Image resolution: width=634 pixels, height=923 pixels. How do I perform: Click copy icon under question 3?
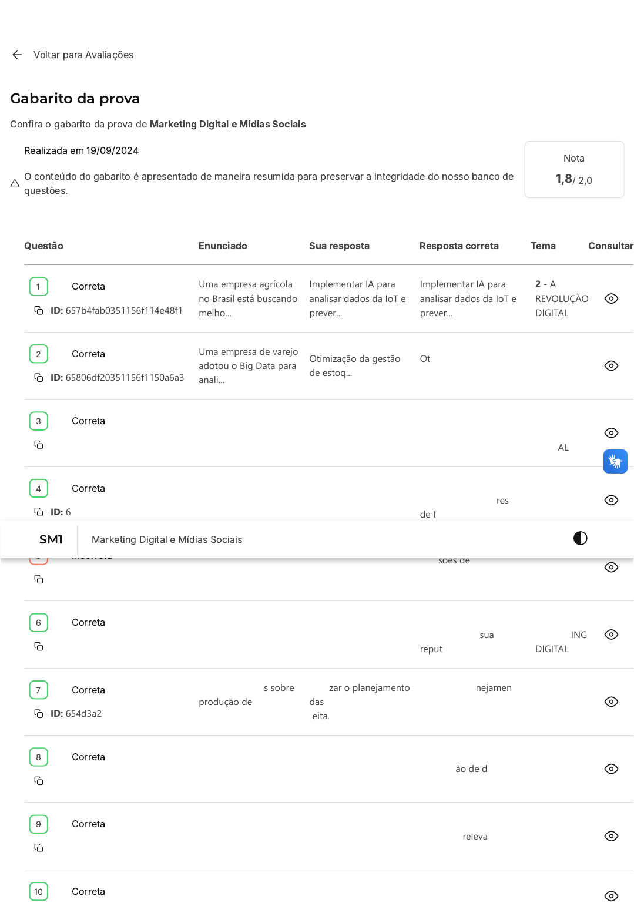[39, 445]
